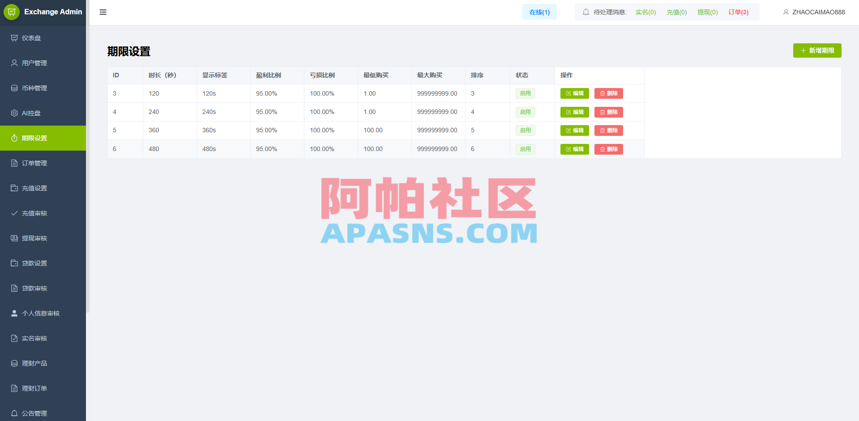The height and width of the screenshot is (421, 859).
Task: Open the 提现(0) pending link
Action: pyautogui.click(x=707, y=12)
